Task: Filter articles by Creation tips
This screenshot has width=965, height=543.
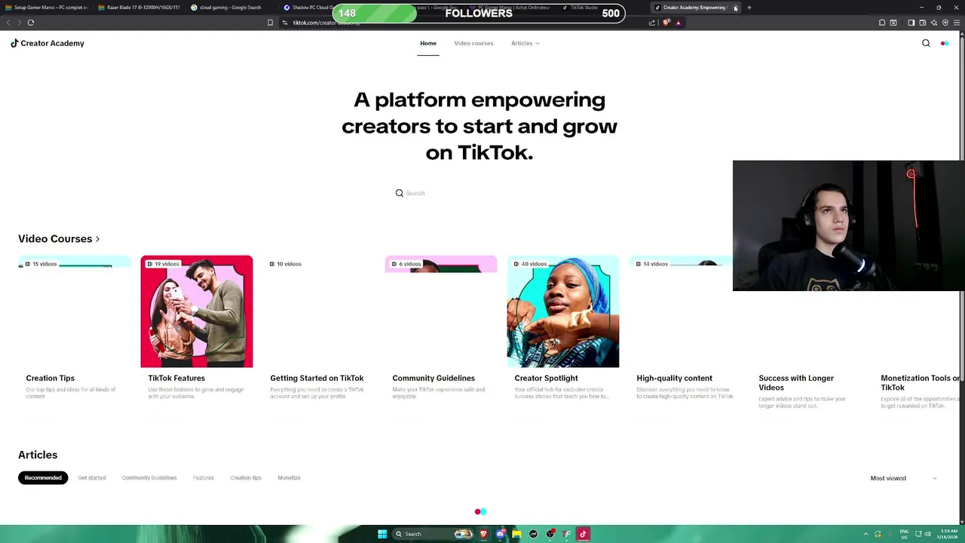Action: click(x=246, y=478)
